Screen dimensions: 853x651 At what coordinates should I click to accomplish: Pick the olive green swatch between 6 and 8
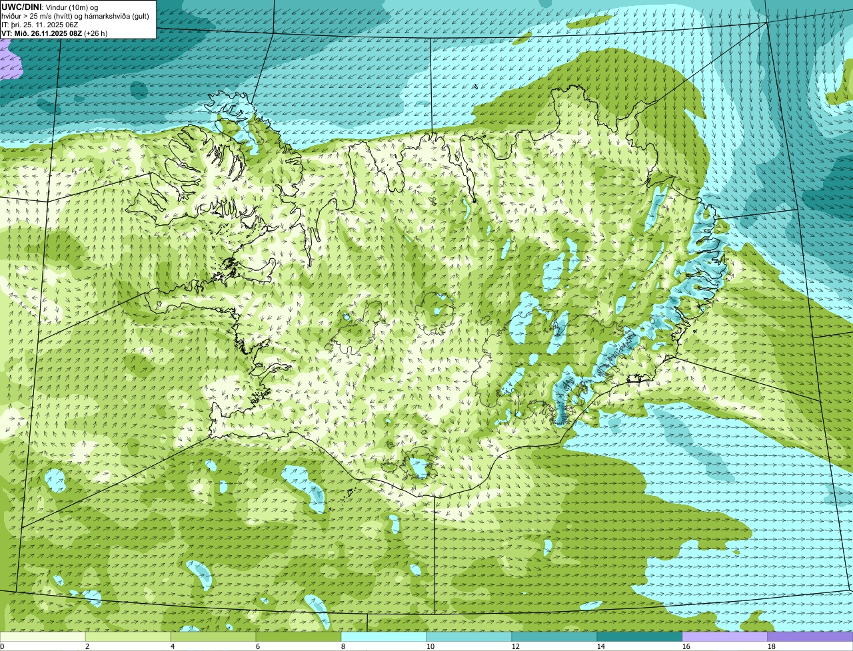pyautogui.click(x=299, y=636)
